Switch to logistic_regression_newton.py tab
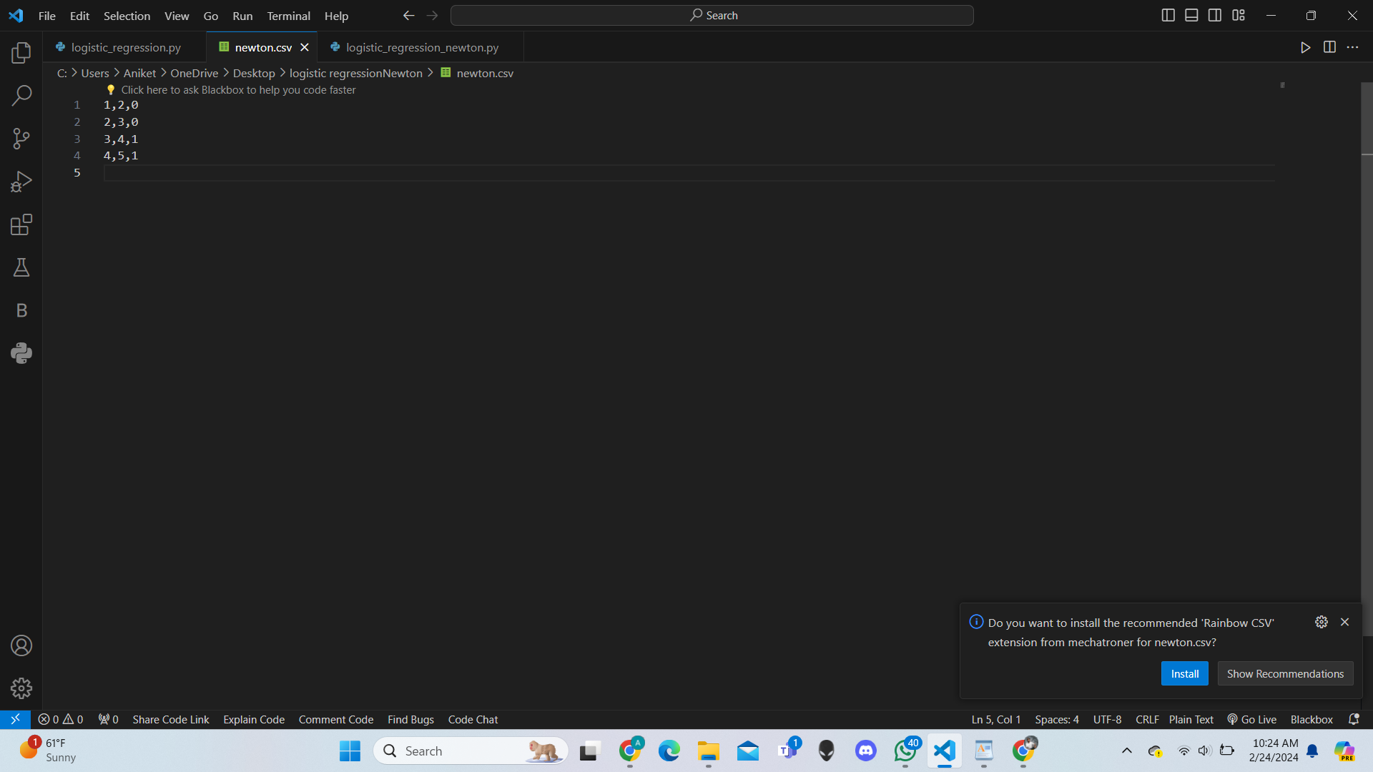Screen dimensions: 1373x772 [x=422, y=47]
